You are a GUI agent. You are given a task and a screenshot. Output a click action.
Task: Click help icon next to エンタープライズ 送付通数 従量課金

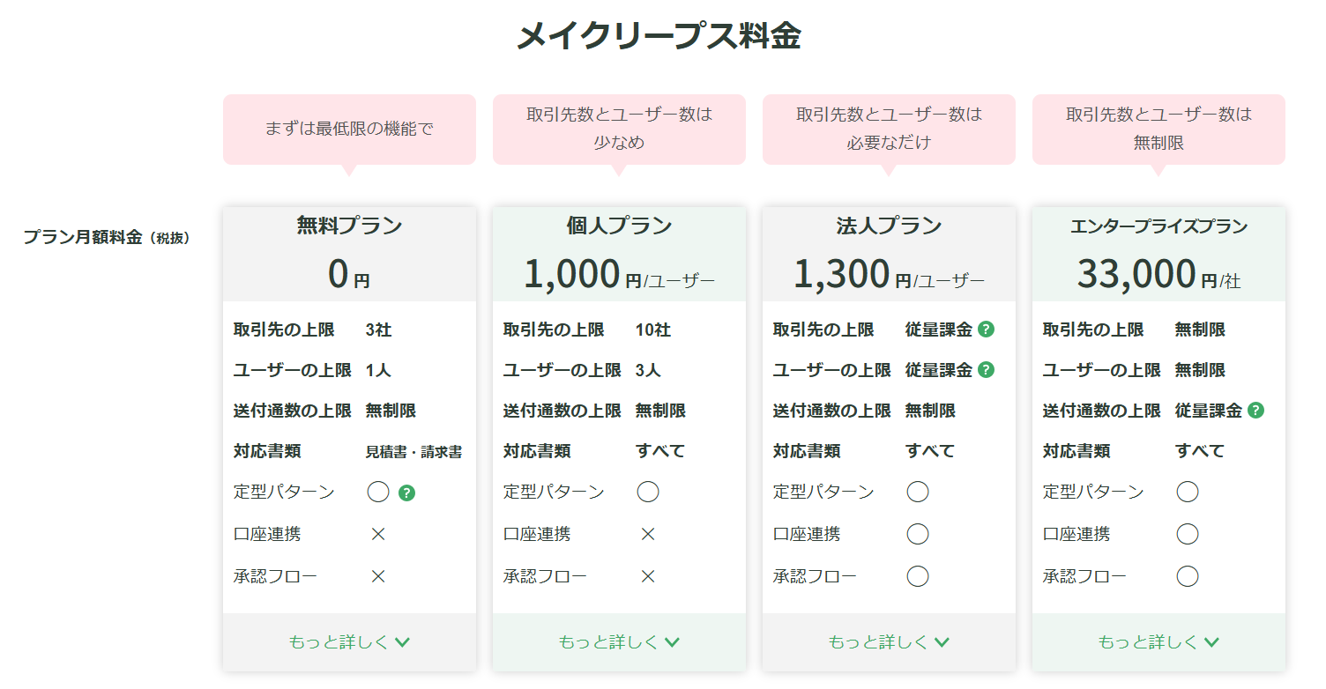(x=1256, y=411)
